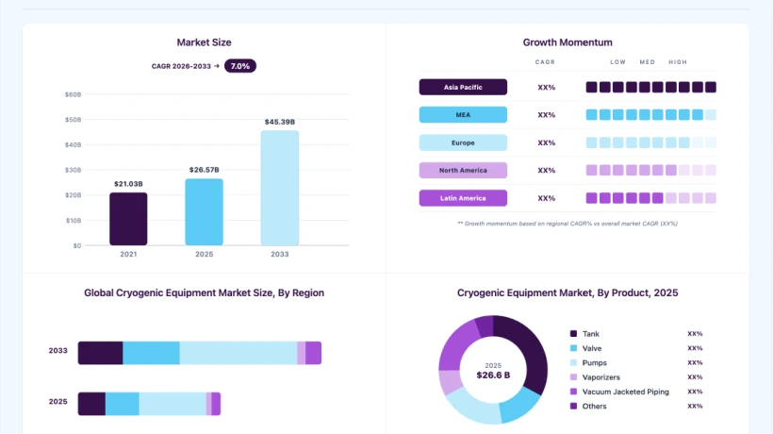Click the Vacuum Jacketed Piping legend label
Image resolution: width=773 pixels, height=434 pixels.
click(626, 392)
